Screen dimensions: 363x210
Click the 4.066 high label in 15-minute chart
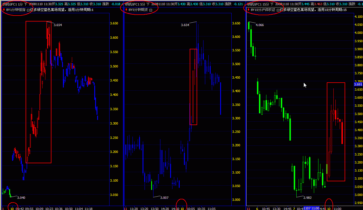coord(260,25)
